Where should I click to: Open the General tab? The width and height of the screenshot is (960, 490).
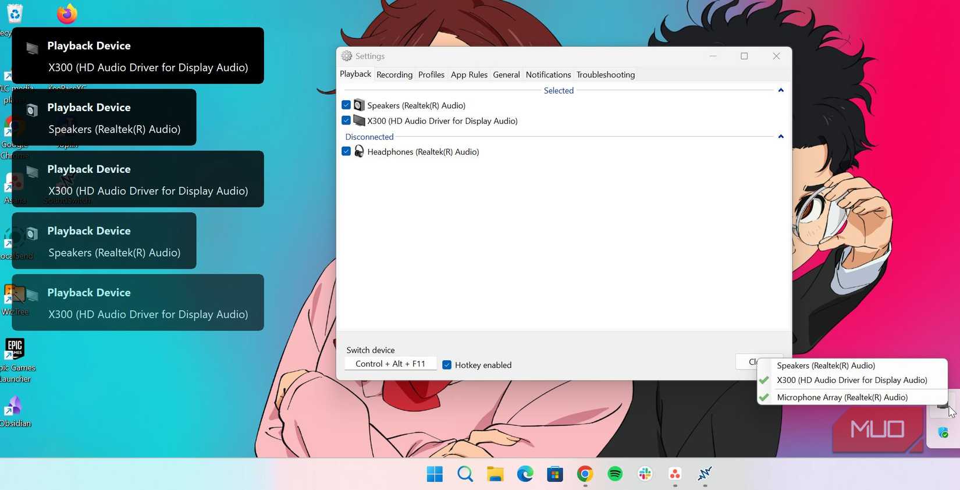click(x=506, y=74)
